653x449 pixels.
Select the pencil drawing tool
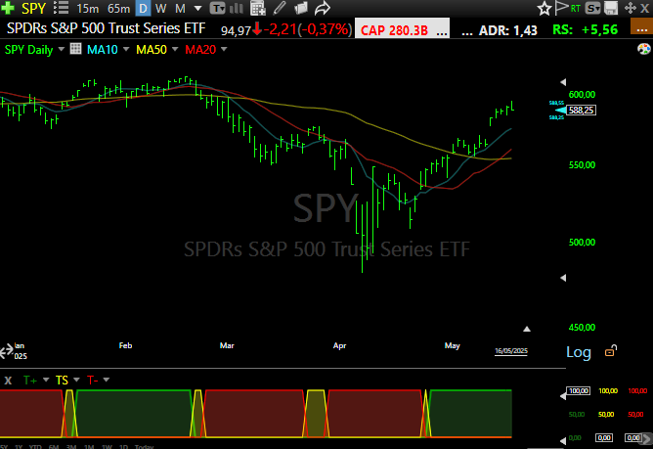[280, 8]
